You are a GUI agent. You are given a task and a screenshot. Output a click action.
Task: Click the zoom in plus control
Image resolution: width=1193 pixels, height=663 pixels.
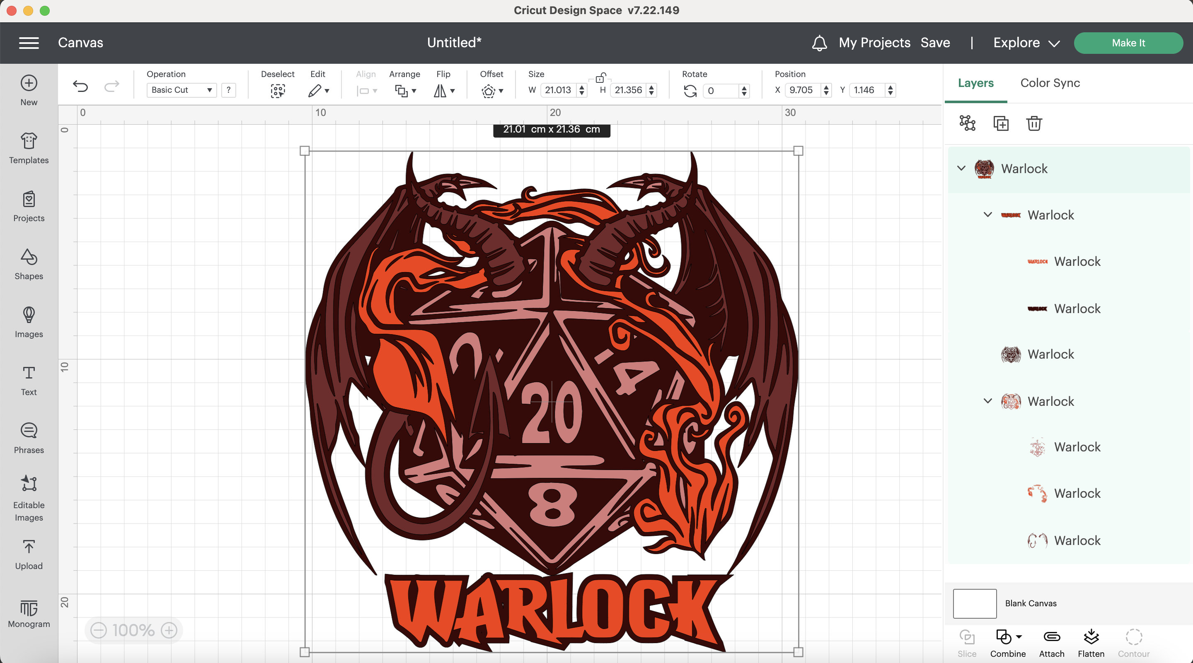pos(169,630)
